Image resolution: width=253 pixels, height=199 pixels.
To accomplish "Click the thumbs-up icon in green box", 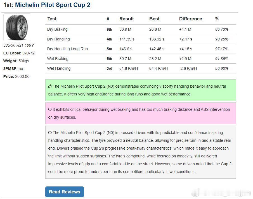I will (x=50, y=86).
